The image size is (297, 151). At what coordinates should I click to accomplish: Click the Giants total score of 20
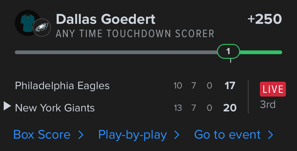230,108
